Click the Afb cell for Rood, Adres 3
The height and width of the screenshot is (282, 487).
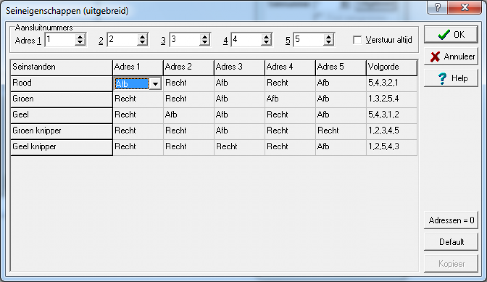click(x=239, y=84)
